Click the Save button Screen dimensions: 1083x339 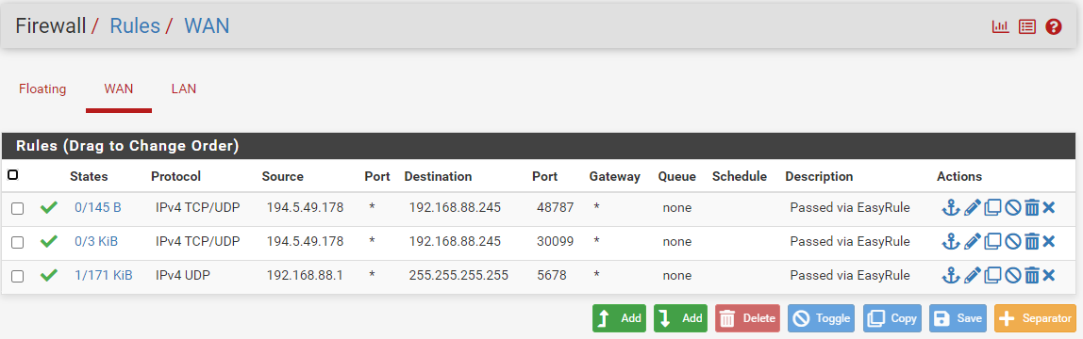click(x=958, y=318)
